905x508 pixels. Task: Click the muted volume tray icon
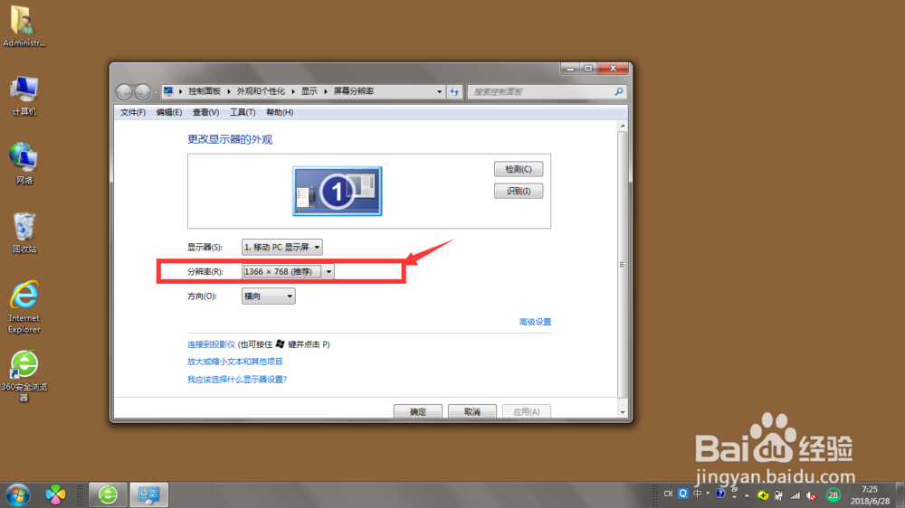(x=811, y=495)
